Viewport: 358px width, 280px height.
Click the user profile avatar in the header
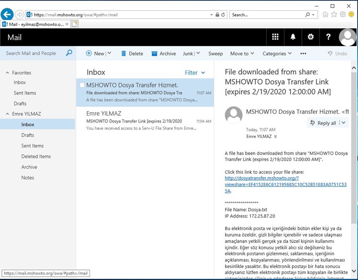coord(347,37)
